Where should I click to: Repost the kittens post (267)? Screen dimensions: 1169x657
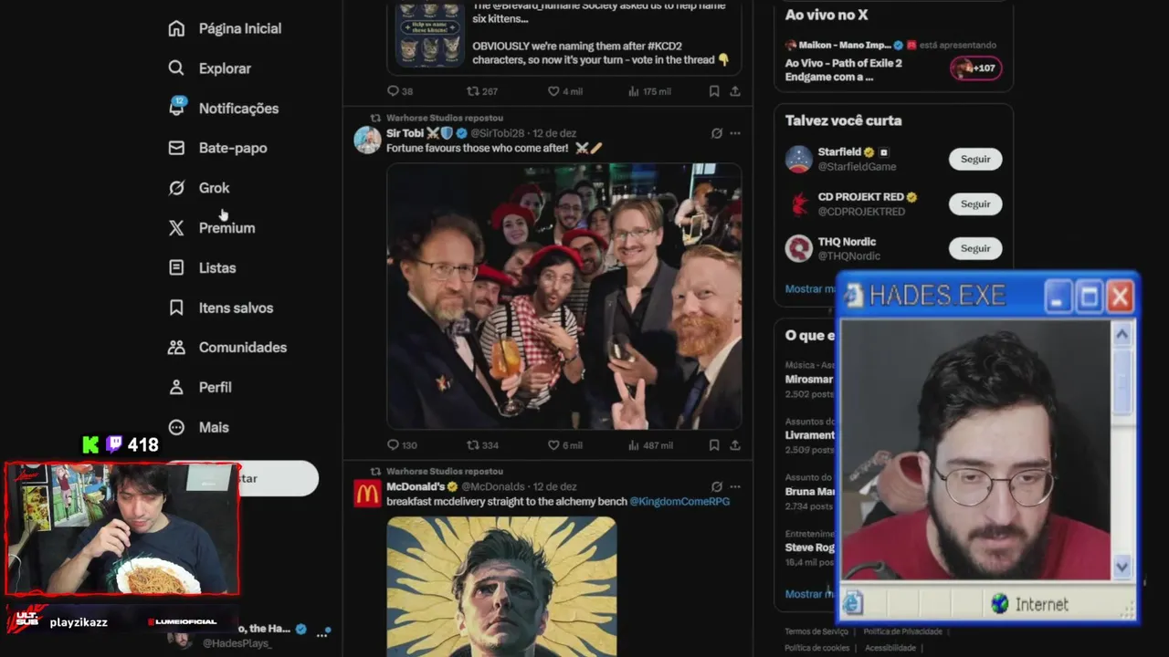click(482, 91)
